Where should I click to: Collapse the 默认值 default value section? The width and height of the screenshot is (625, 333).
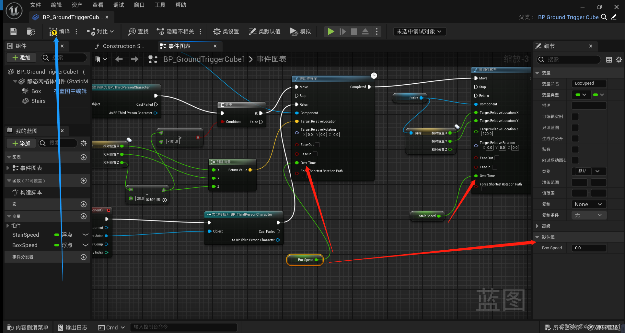[x=538, y=237]
